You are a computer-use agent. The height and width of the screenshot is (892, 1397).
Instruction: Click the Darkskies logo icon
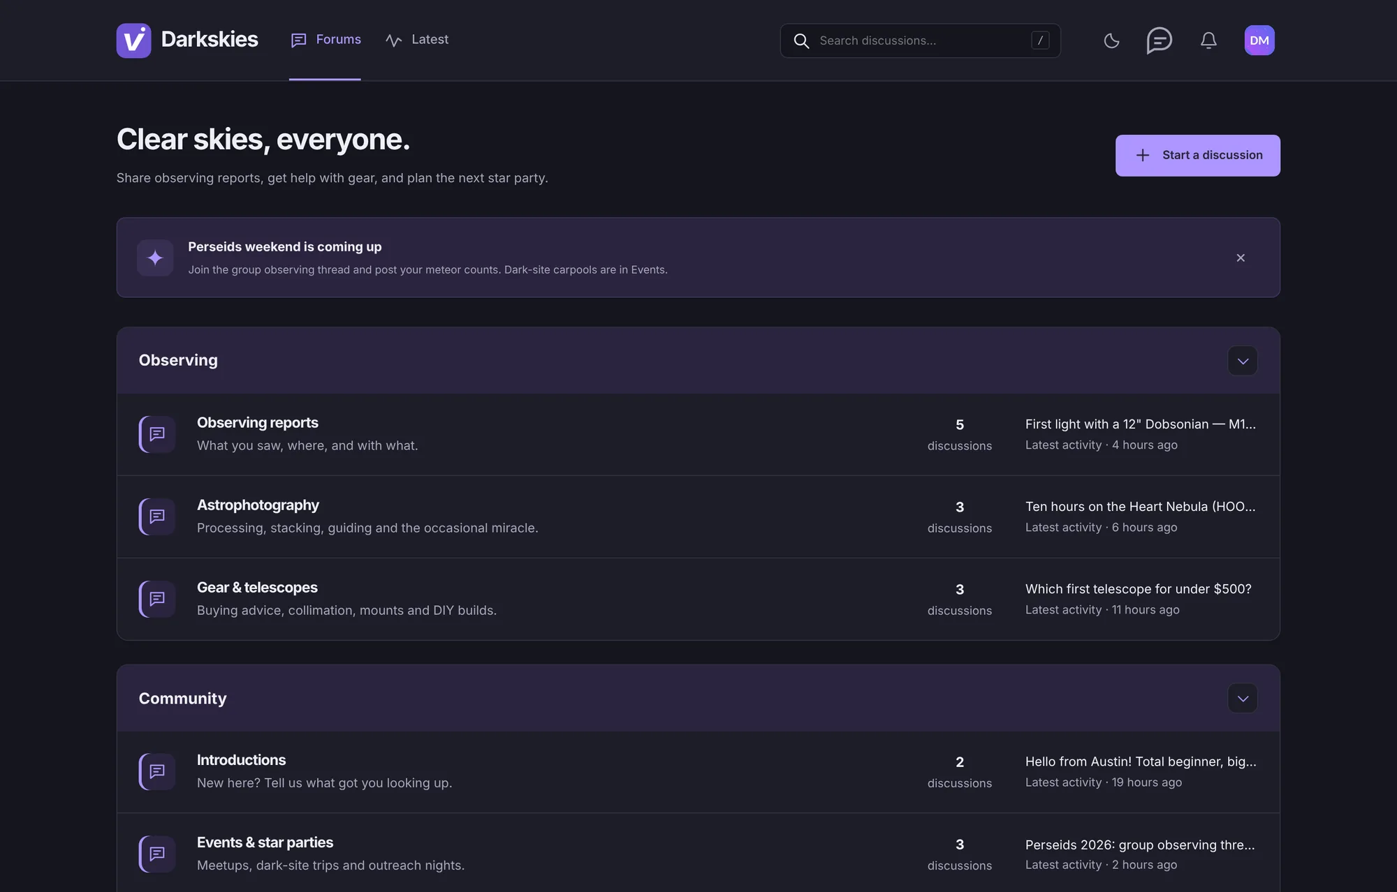133,40
